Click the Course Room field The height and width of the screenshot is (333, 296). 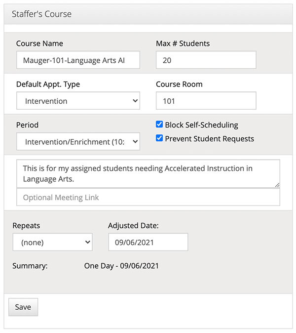[206, 101]
